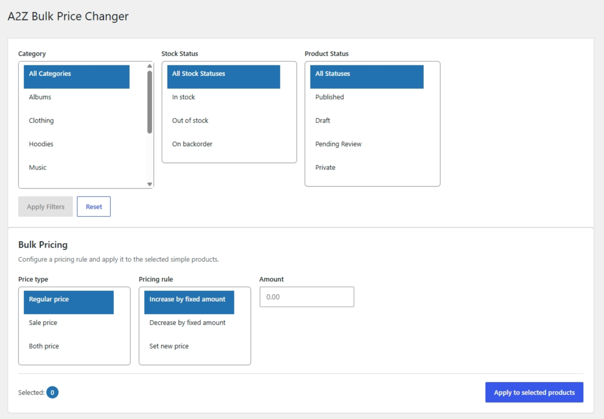Select All Categories in Category list
The height and width of the screenshot is (419, 604).
[77, 77]
